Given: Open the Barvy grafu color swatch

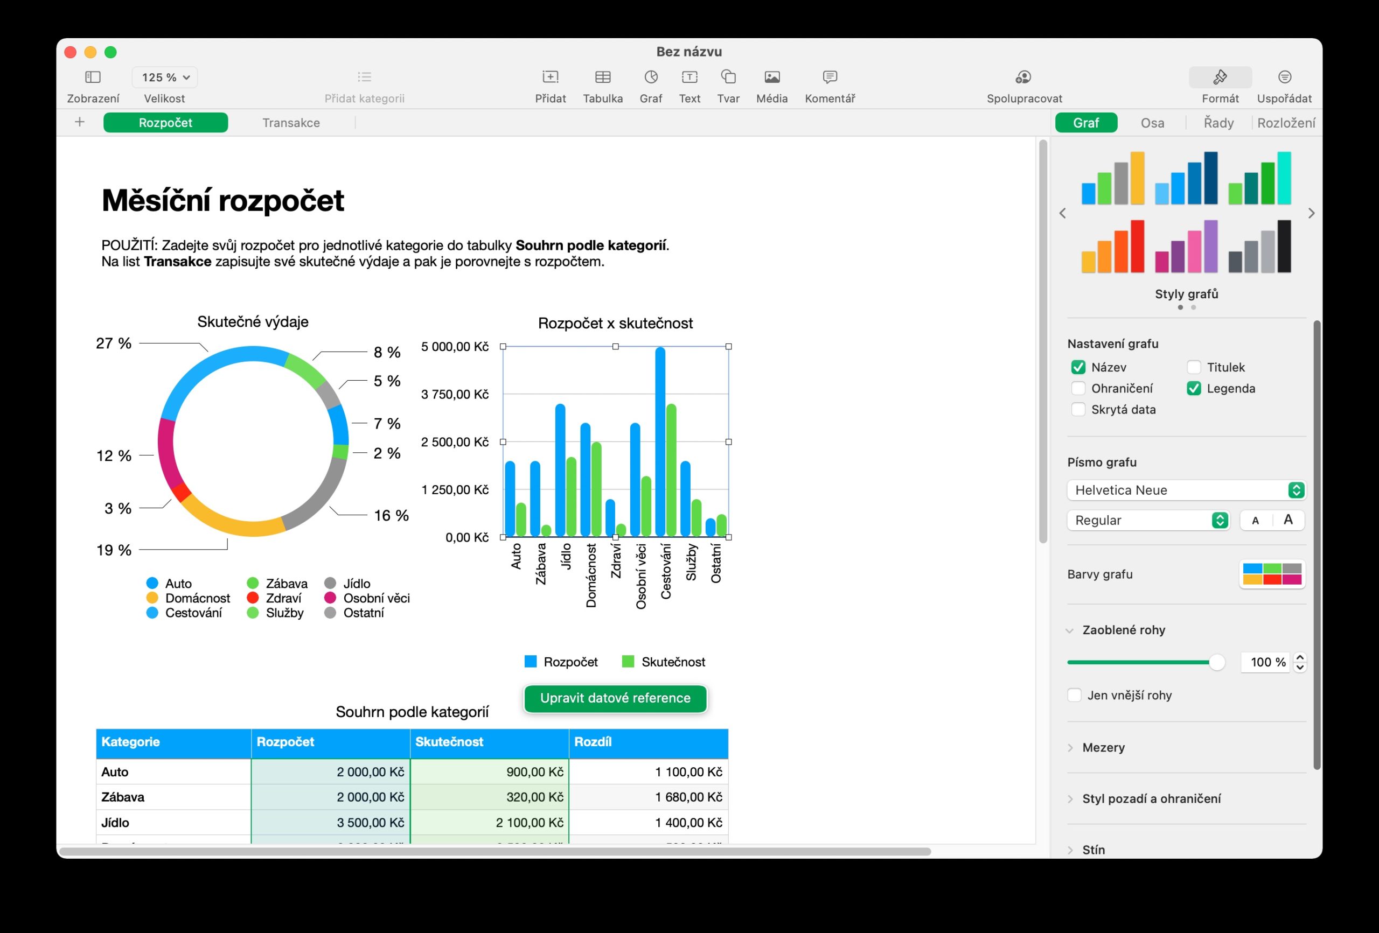Looking at the screenshot, I should (x=1272, y=574).
